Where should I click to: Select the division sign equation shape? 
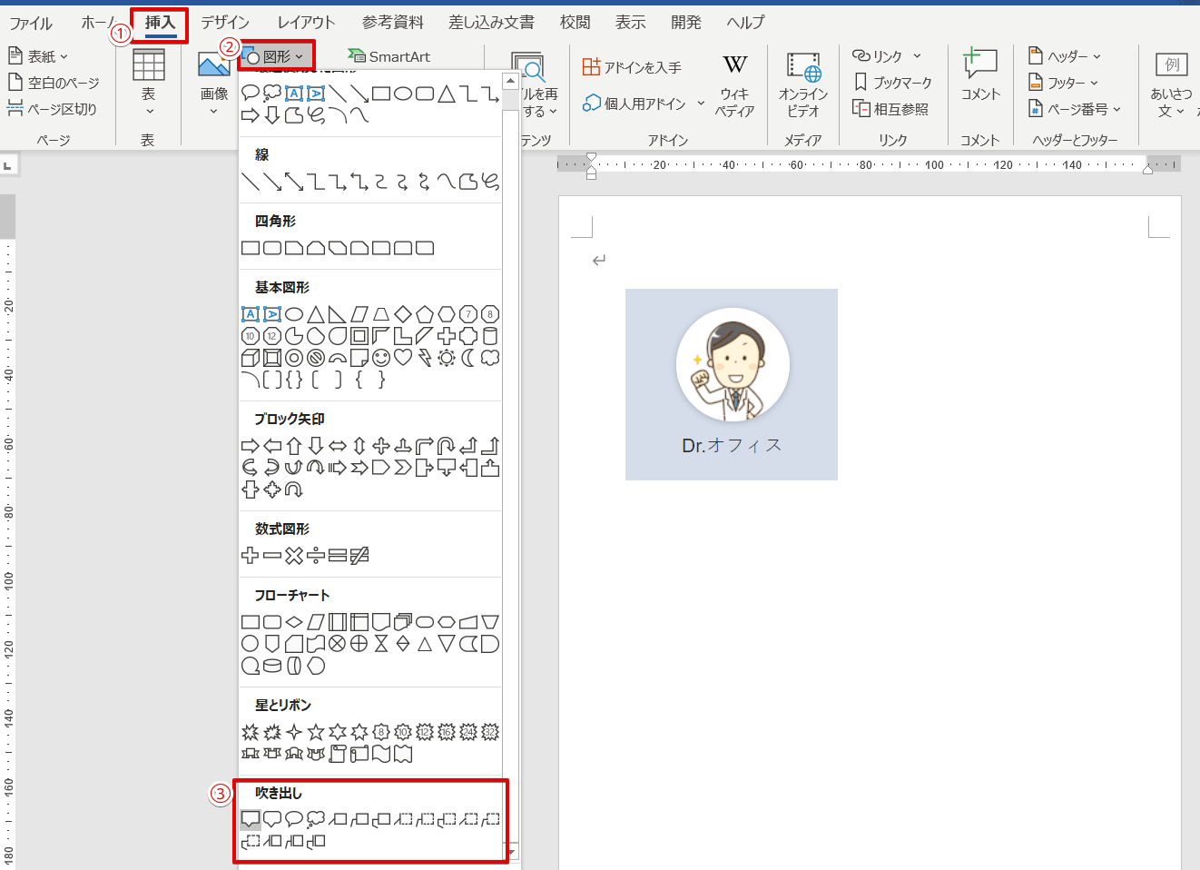[x=316, y=556]
